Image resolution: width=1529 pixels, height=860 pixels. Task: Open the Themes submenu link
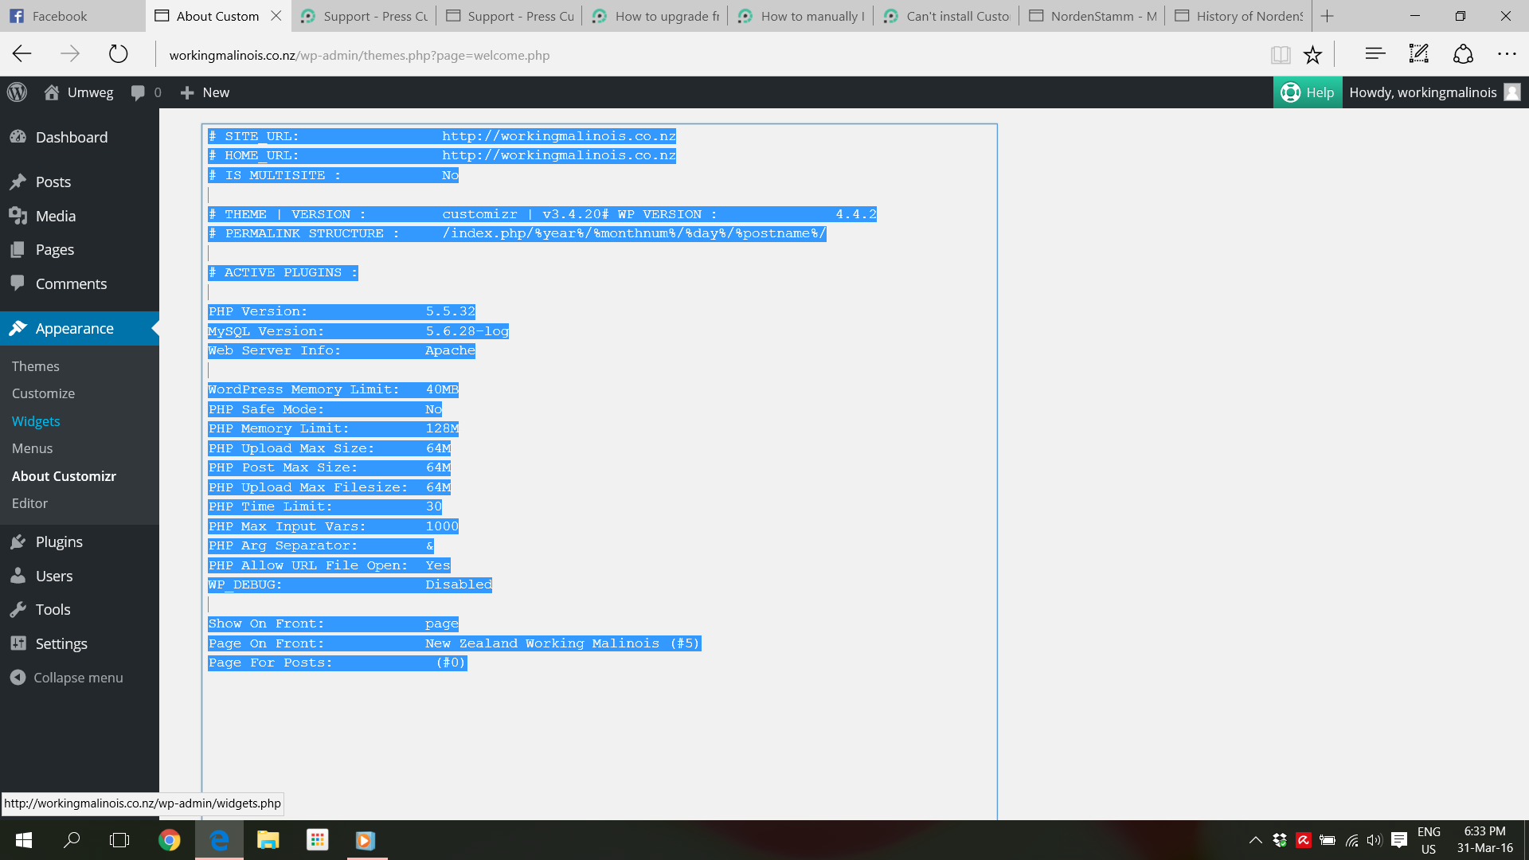coord(36,366)
